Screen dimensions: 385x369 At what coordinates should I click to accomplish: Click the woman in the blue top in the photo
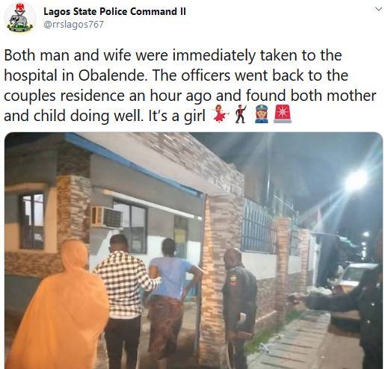tap(170, 295)
